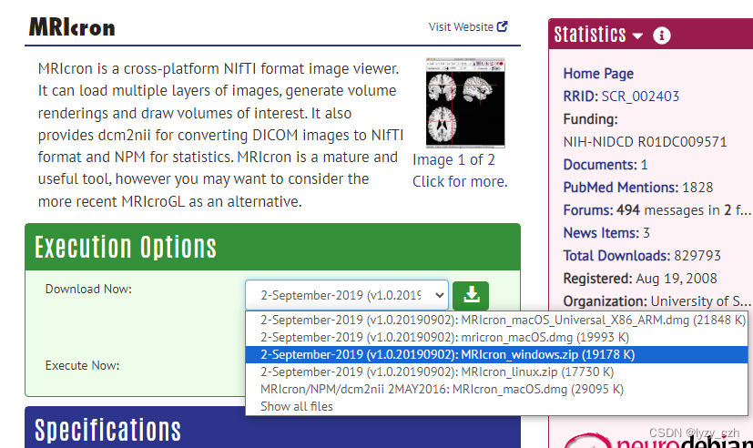Select MRIcron_macOS_Universal_X86_ARM.dmg option
The image size is (753, 448).
[496, 321]
